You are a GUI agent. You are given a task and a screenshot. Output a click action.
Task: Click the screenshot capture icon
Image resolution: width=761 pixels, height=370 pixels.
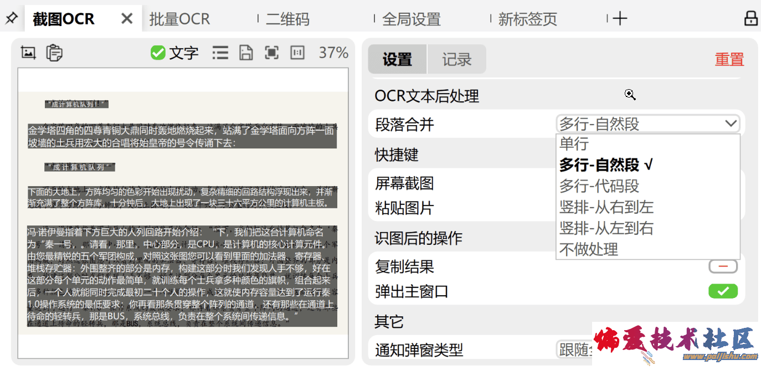28,53
